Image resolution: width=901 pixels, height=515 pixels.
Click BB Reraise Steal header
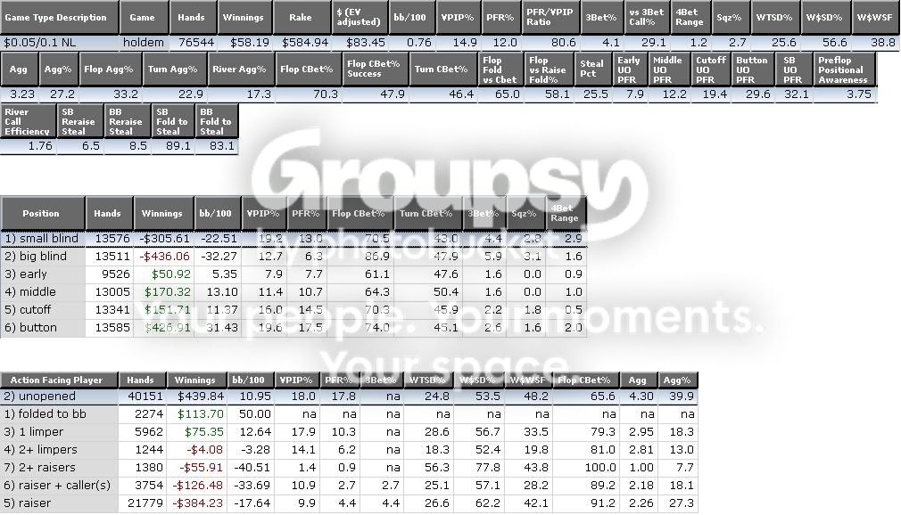click(127, 121)
